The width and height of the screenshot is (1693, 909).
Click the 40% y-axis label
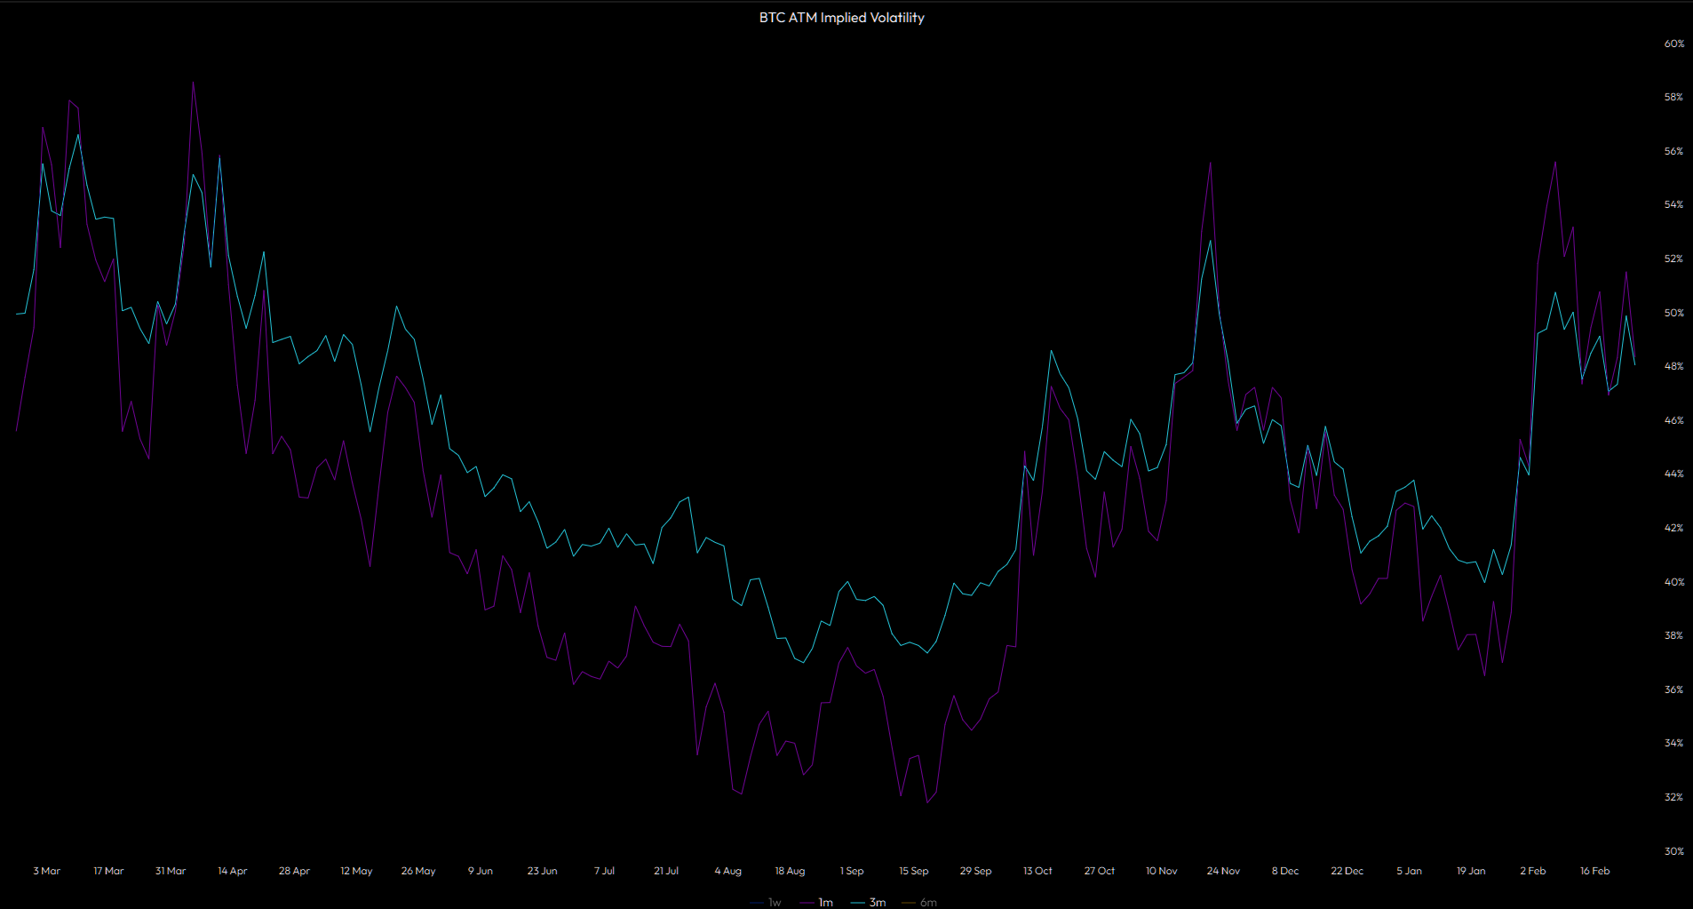click(x=1673, y=582)
